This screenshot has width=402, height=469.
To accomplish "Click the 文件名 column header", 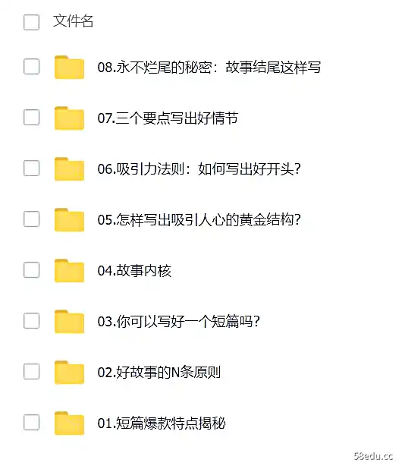I will (x=74, y=21).
